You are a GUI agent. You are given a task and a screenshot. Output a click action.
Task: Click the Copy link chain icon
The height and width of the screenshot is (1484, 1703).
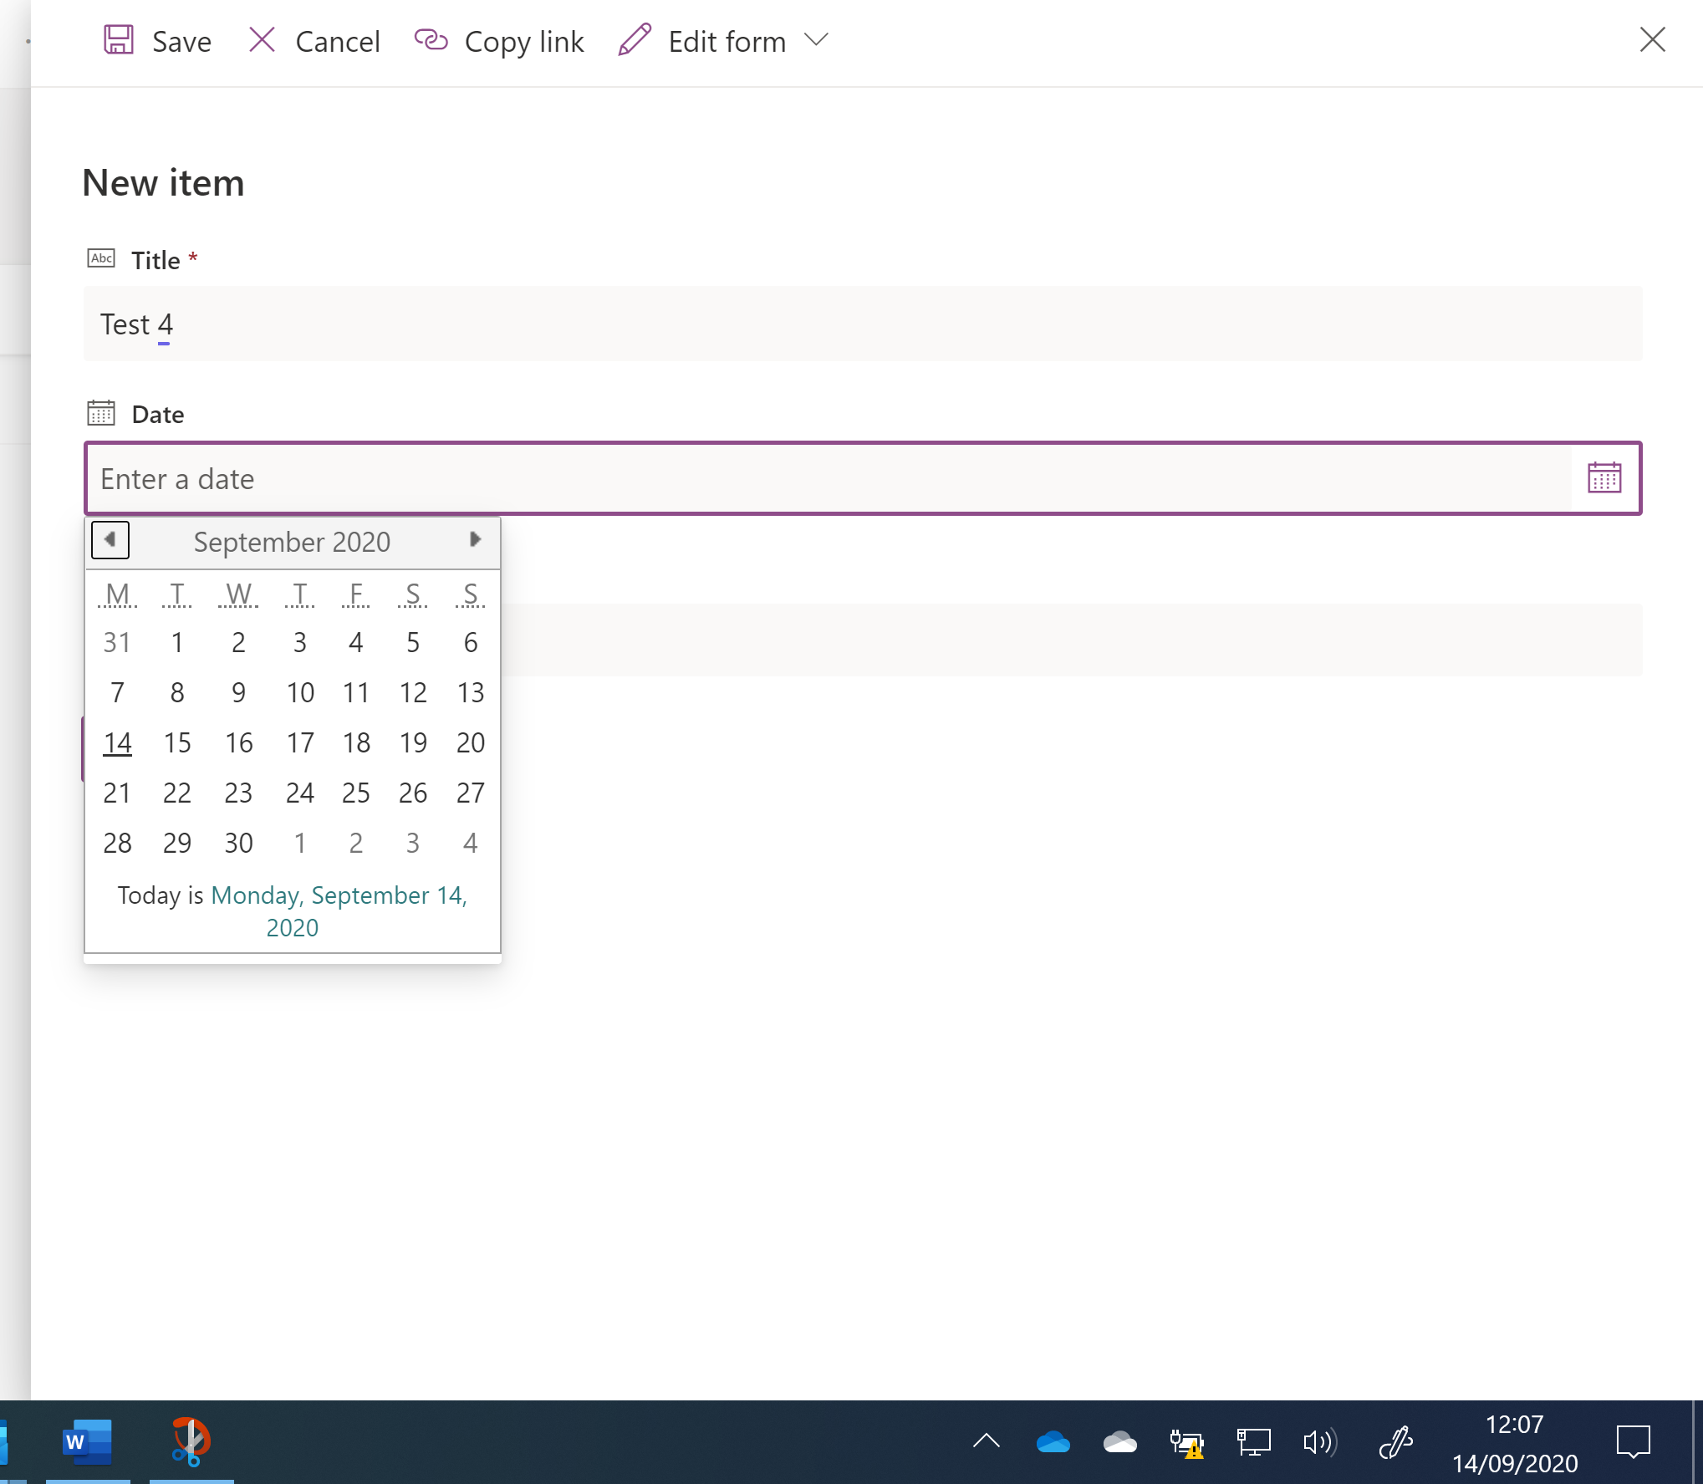tap(431, 40)
